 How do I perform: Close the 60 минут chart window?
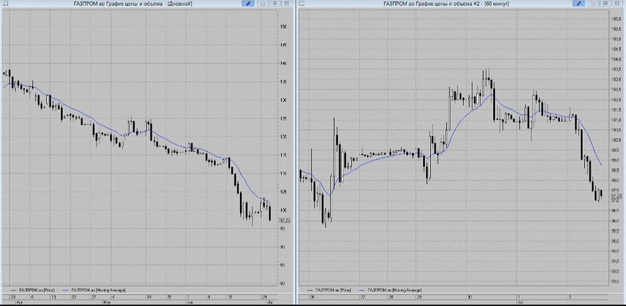[617, 3]
